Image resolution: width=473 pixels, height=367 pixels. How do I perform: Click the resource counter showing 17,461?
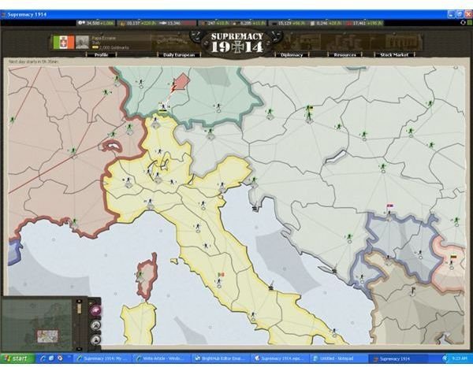click(364, 23)
